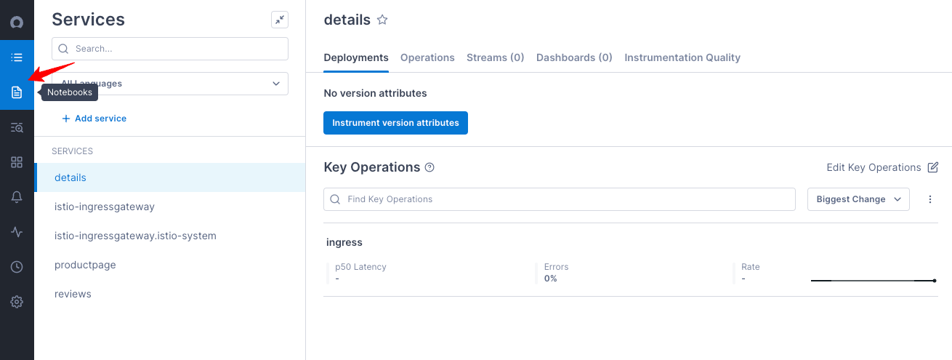The width and height of the screenshot is (952, 360).
Task: Open the three-dot Key Operations menu
Action: (x=930, y=199)
